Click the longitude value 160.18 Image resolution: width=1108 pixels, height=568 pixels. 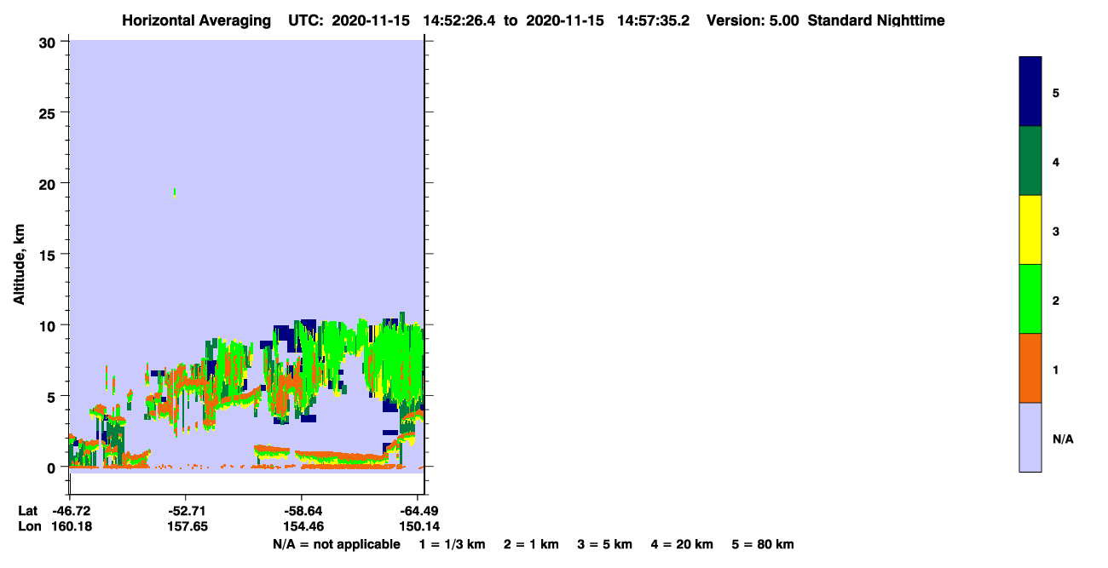pos(70,526)
